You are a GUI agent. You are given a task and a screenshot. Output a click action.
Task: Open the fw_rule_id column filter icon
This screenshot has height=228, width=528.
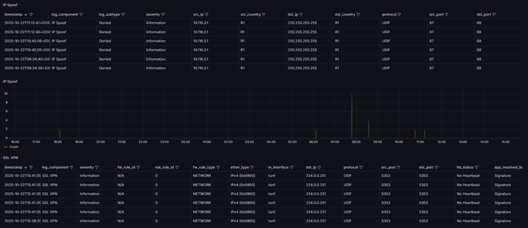(139, 167)
